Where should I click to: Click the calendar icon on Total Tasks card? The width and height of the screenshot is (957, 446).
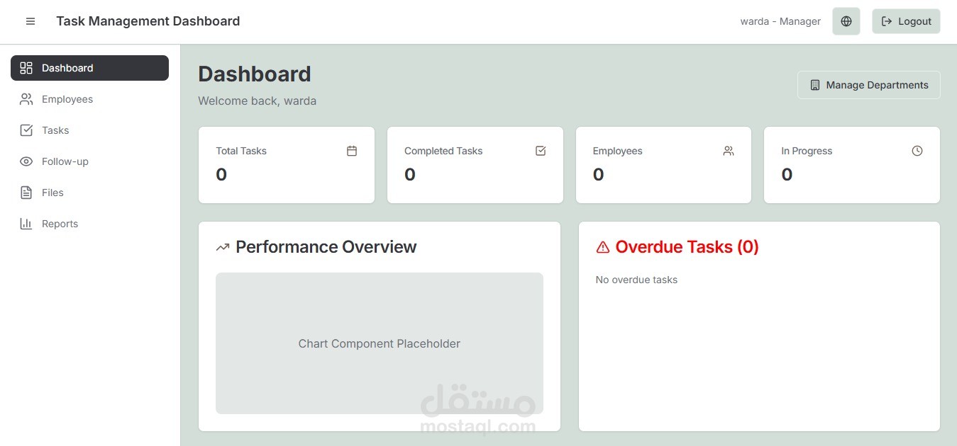point(351,150)
